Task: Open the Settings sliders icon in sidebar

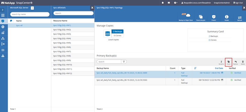Action: [3, 50]
